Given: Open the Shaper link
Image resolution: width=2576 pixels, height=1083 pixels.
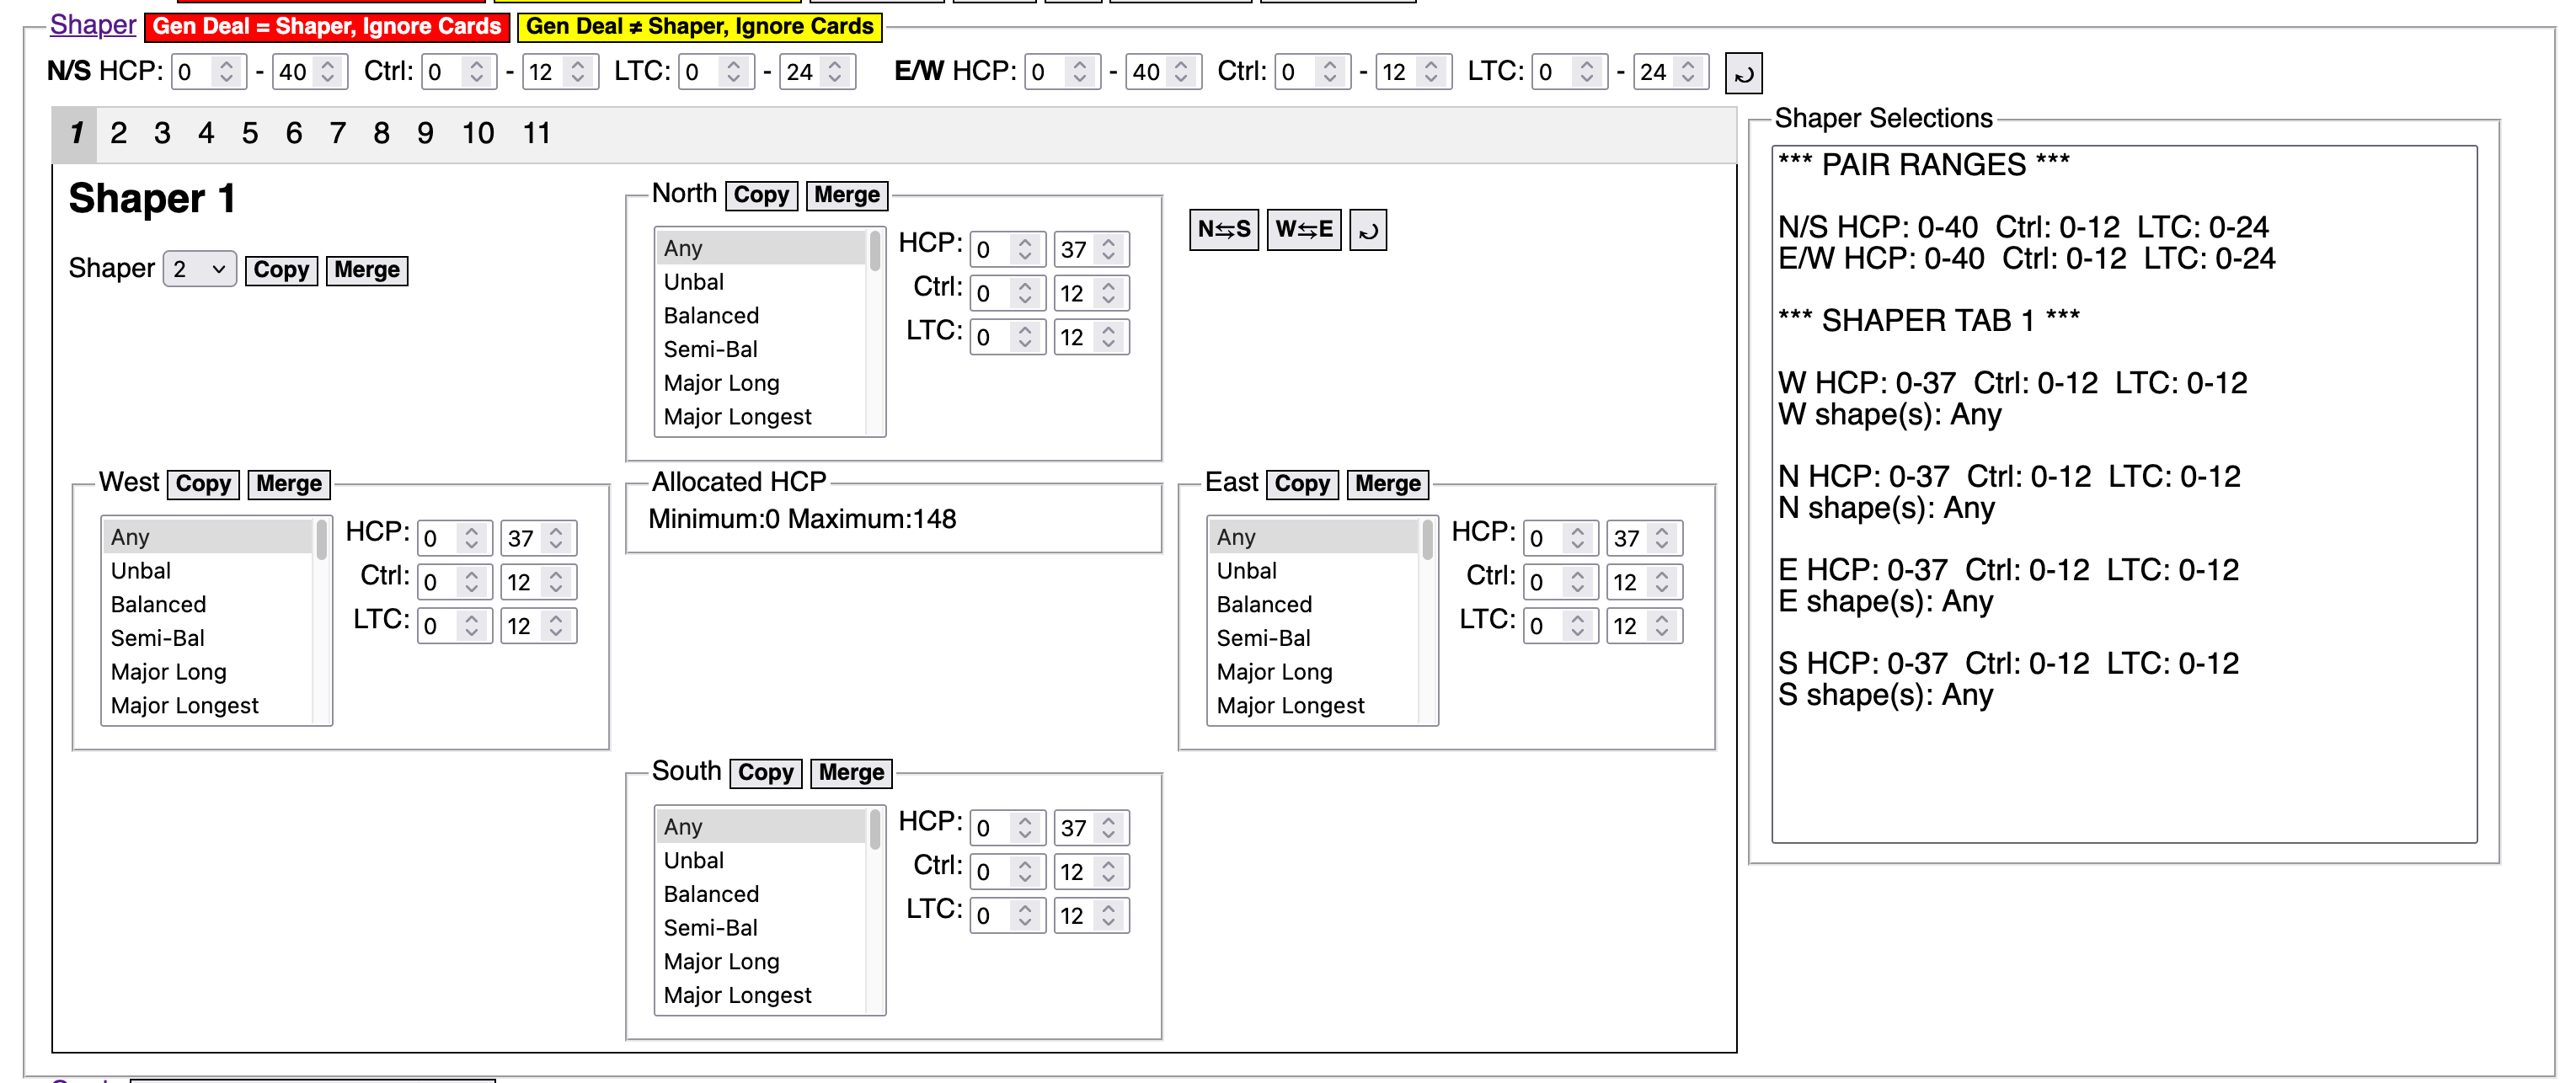Looking at the screenshot, I should coord(92,25).
